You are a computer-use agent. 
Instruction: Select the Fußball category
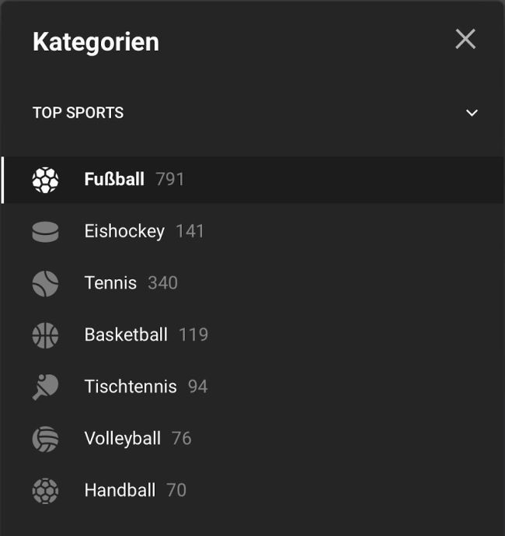(x=114, y=180)
